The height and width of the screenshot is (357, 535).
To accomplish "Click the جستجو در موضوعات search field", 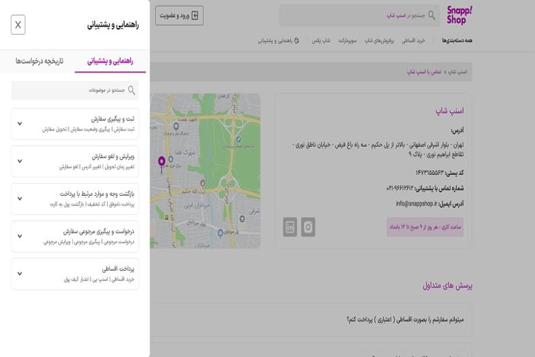I will [x=75, y=91].
